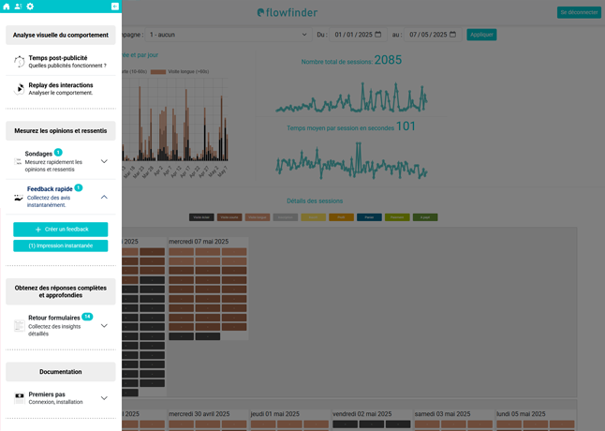Viewport: 605px width, 431px height.
Task: Click the navy blue Panier legend swatch
Action: pyautogui.click(x=369, y=217)
